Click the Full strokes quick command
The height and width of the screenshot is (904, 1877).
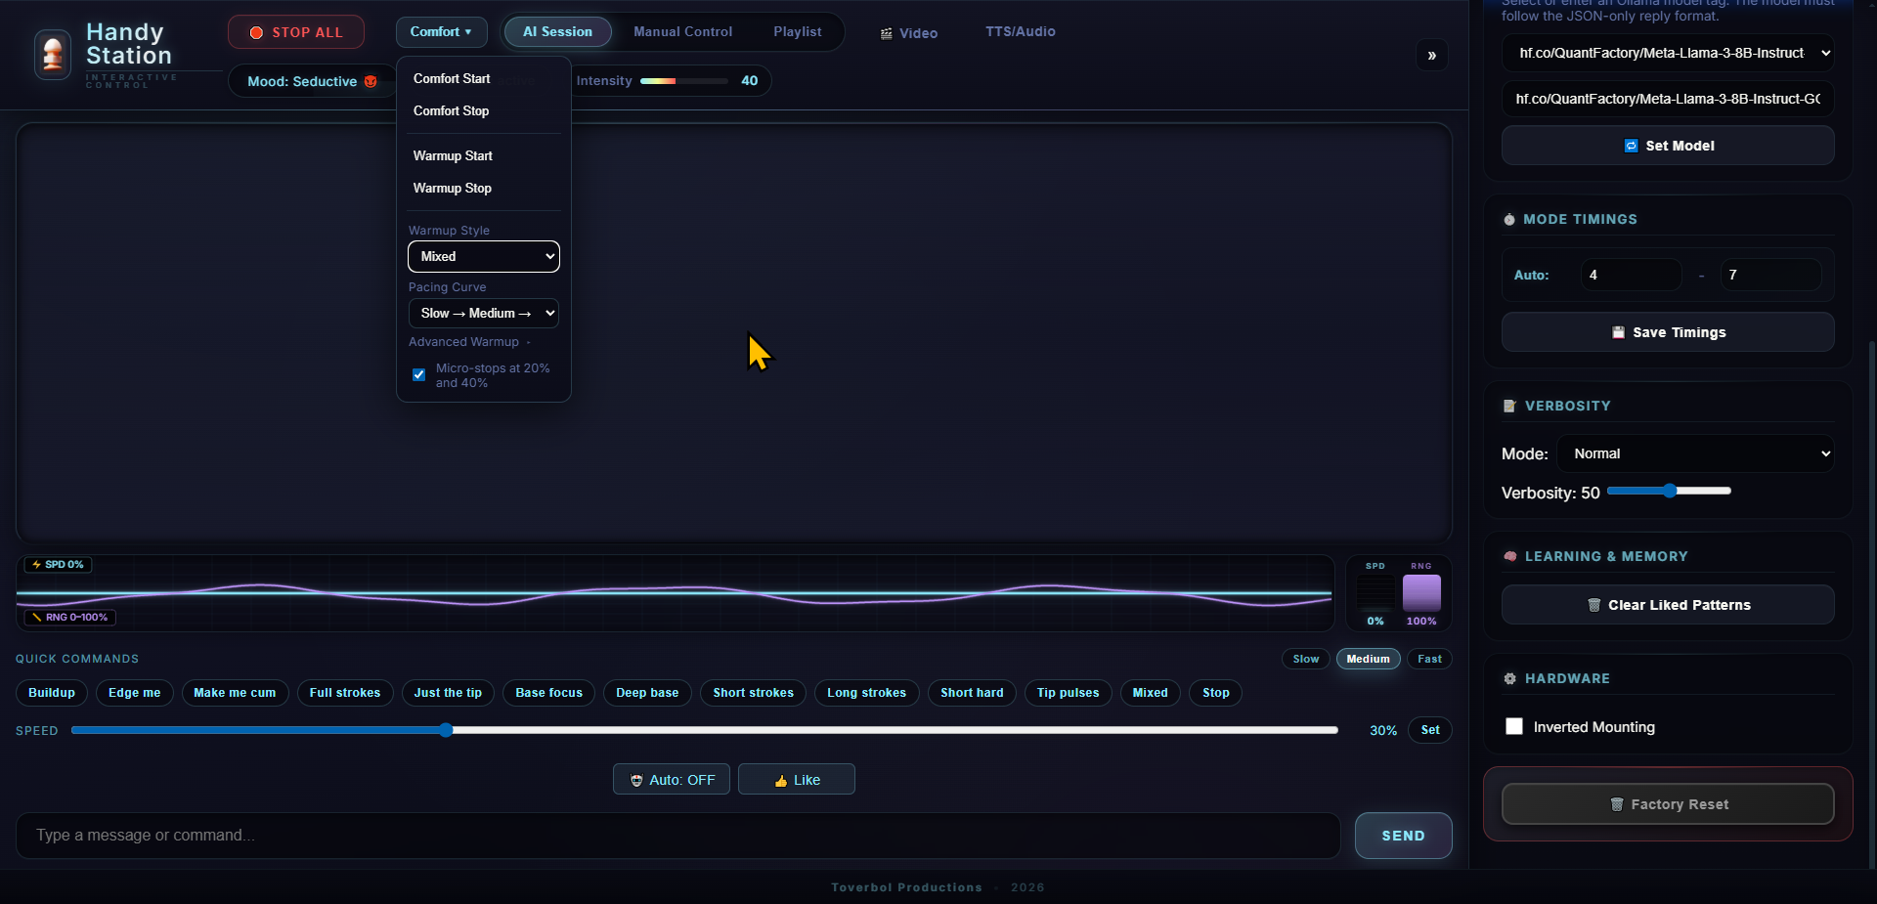tap(345, 693)
